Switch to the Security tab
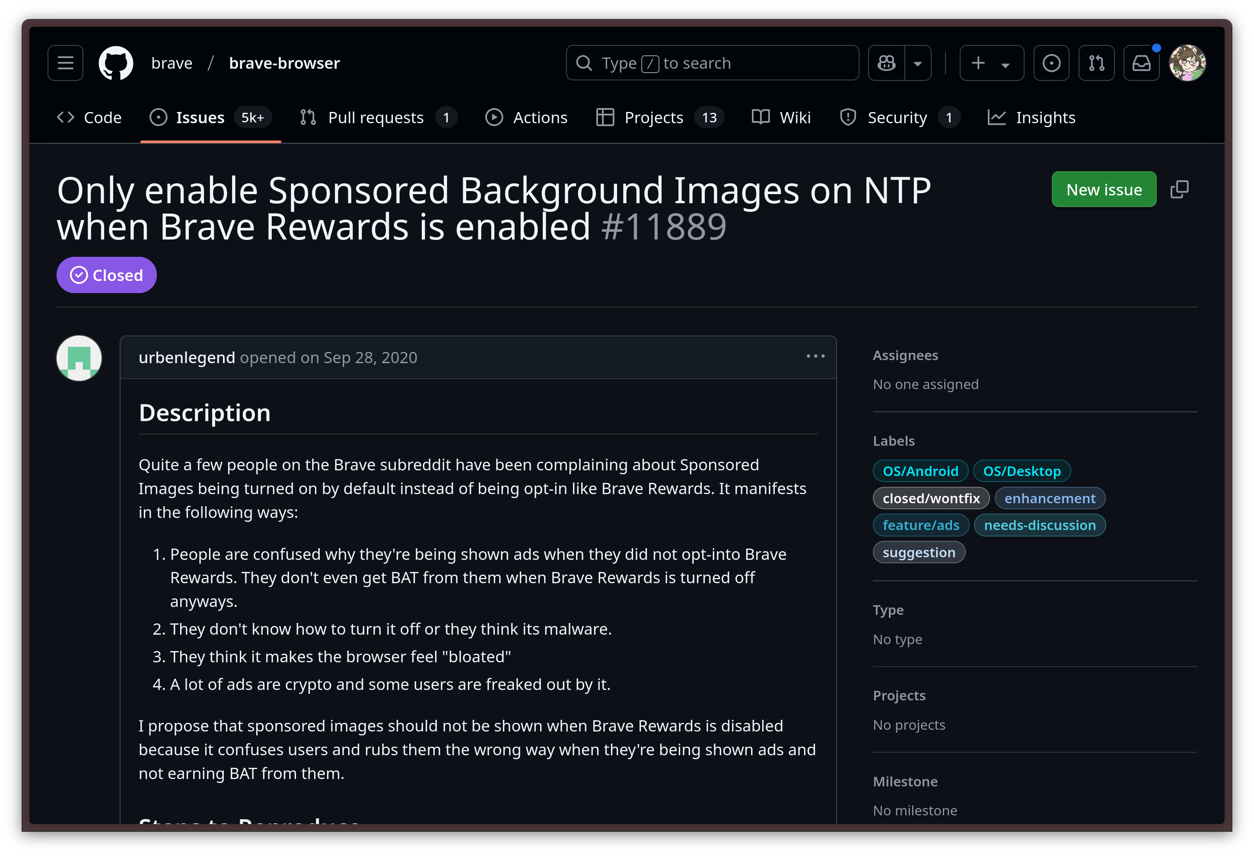 point(900,117)
